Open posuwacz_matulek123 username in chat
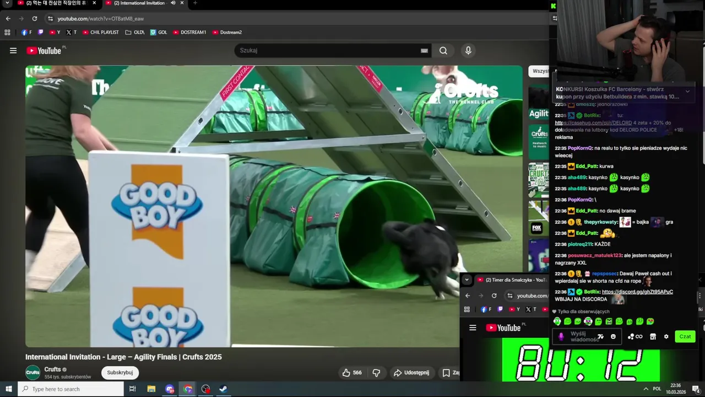This screenshot has height=397, width=705. pos(595,255)
